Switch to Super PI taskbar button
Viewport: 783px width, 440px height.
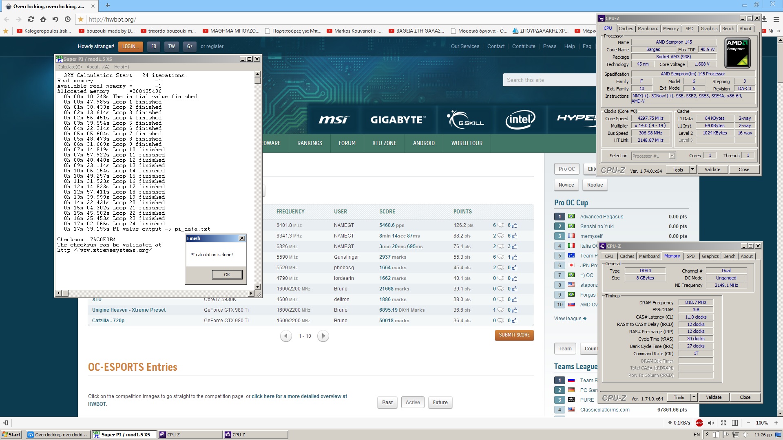click(x=124, y=435)
